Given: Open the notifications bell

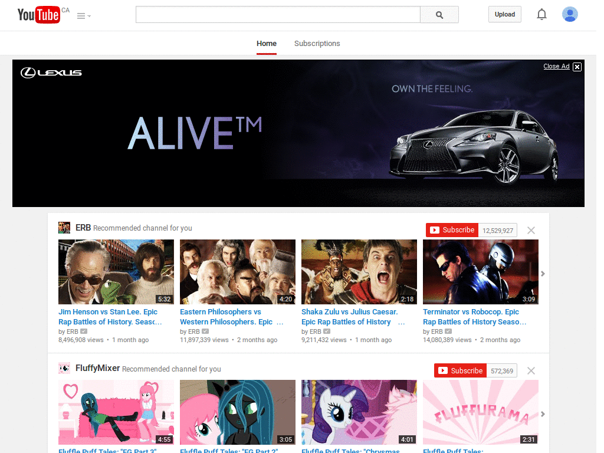Looking at the screenshot, I should click(541, 14).
